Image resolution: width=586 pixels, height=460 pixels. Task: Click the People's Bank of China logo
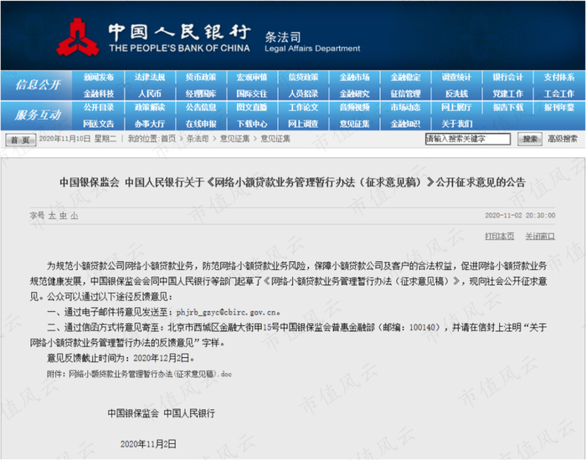(x=78, y=38)
